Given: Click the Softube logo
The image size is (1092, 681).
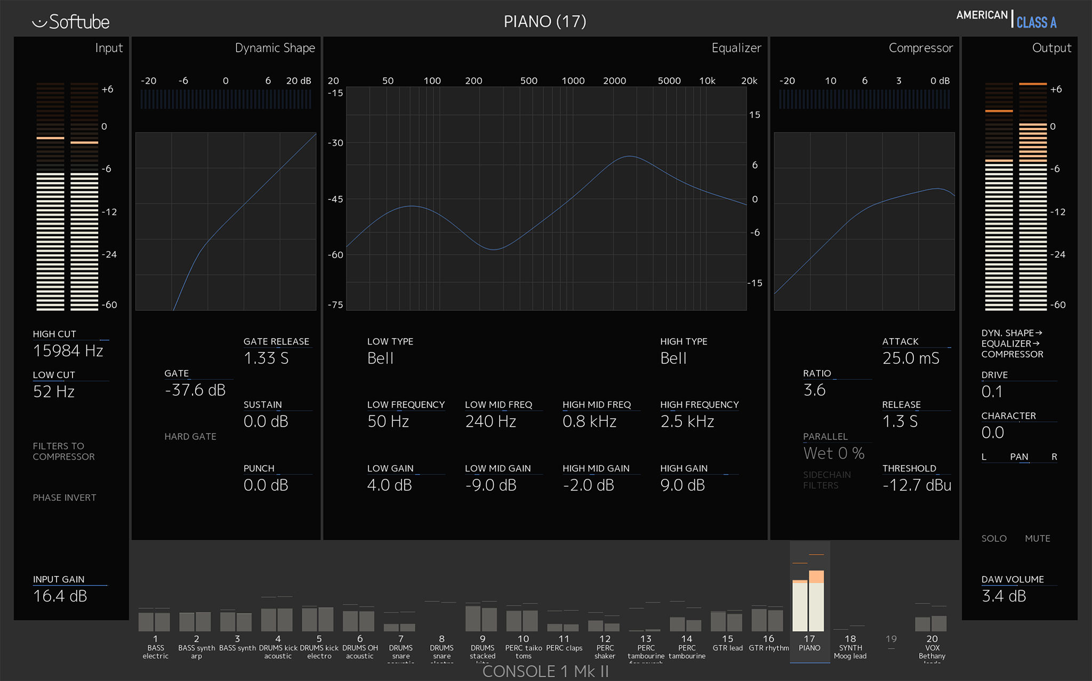Looking at the screenshot, I should tap(71, 22).
